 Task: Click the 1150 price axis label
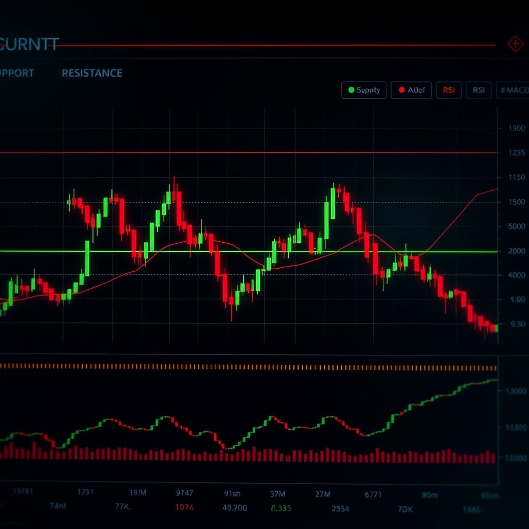517,177
